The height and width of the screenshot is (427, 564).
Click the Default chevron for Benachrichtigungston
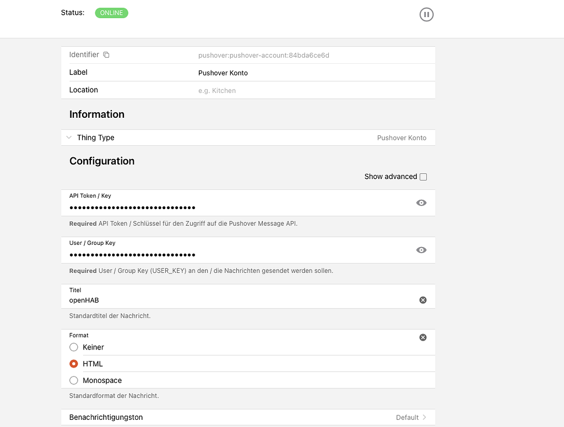pos(424,418)
